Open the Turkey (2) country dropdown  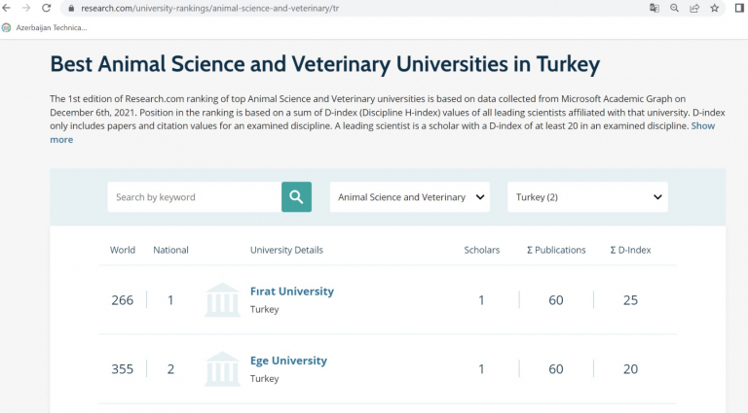tap(587, 197)
